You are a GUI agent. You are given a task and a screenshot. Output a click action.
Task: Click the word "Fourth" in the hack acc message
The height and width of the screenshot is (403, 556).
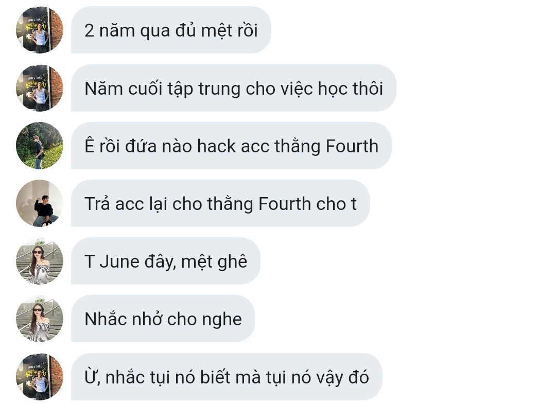click(352, 146)
